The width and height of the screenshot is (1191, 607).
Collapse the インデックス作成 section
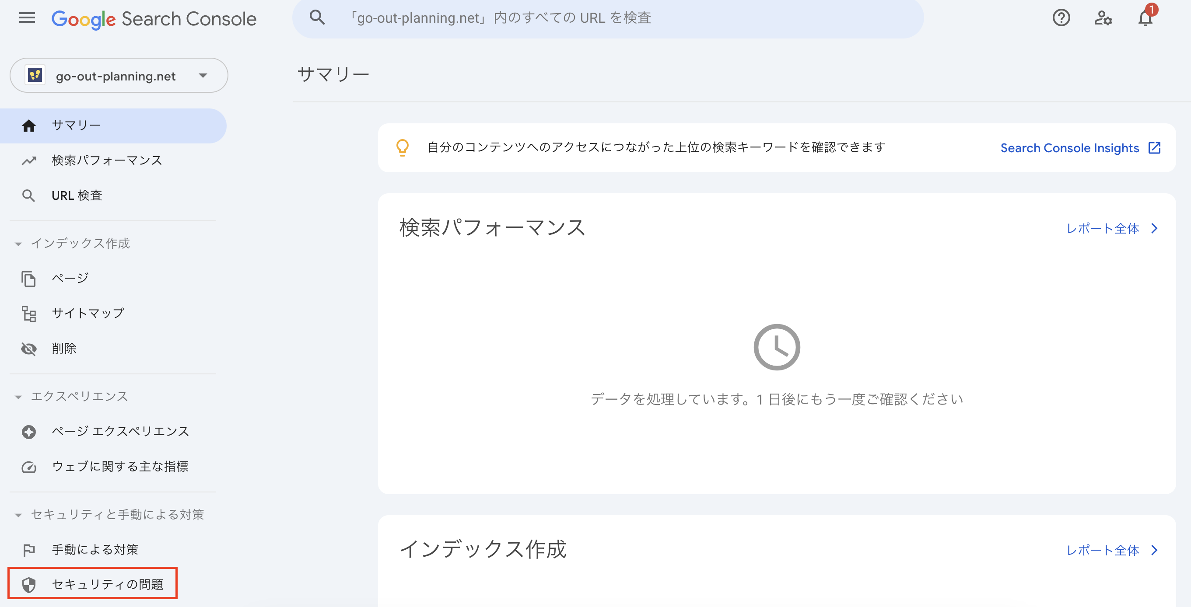pos(18,244)
